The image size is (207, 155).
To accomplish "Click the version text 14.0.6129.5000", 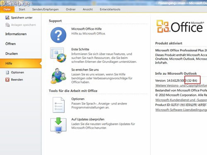I will pos(177,81).
